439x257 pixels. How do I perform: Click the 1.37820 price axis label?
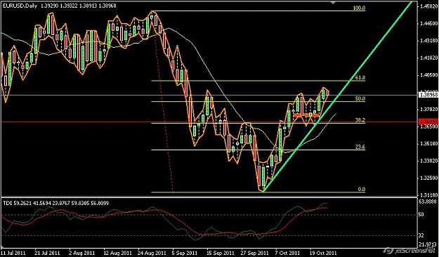[x=429, y=109]
